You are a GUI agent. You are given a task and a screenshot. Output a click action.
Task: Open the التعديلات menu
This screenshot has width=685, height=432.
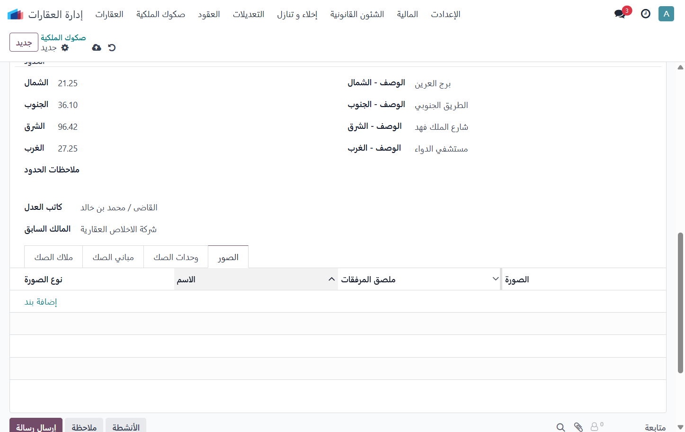(249, 14)
